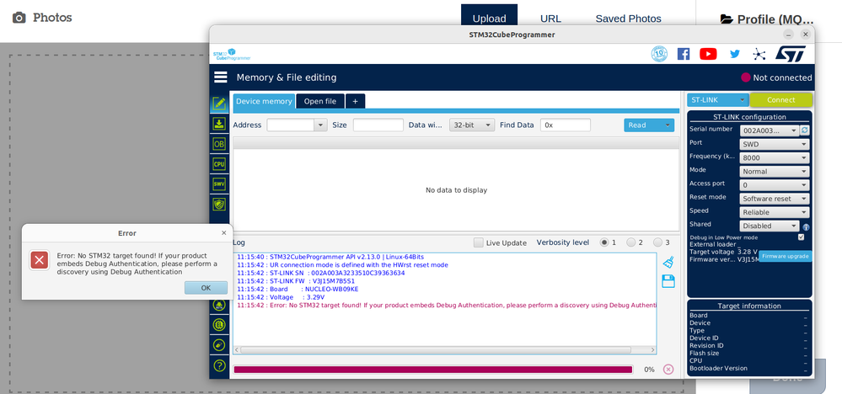Select the Upload tab in Photos page

tap(489, 19)
